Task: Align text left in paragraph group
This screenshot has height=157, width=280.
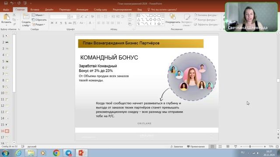Action: [99, 23]
